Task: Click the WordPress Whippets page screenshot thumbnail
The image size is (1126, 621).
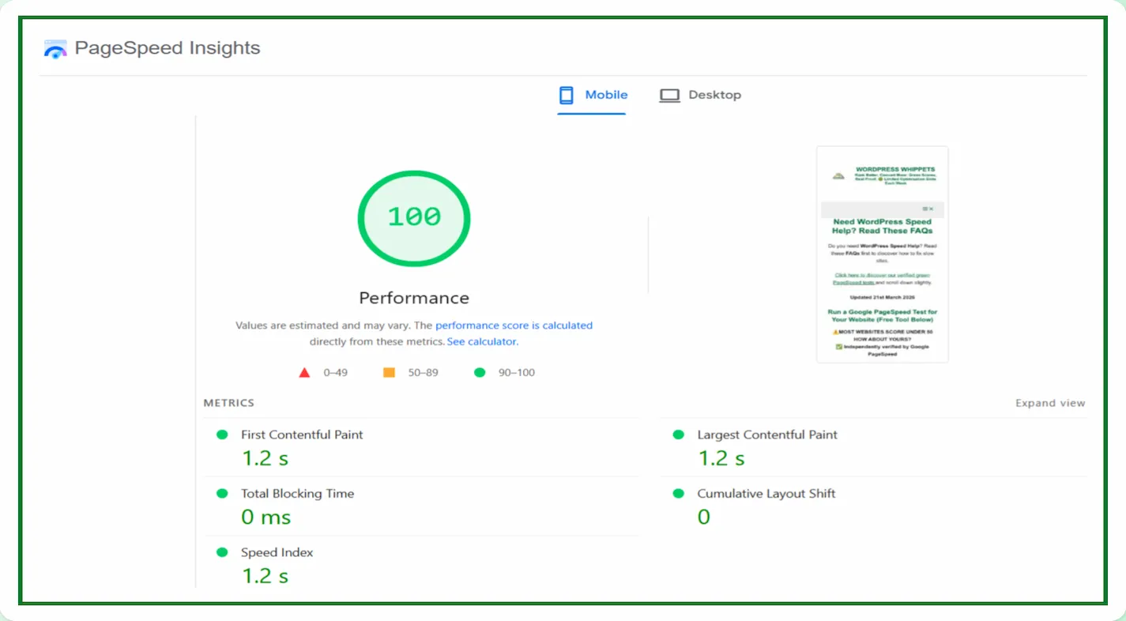Action: (882, 254)
